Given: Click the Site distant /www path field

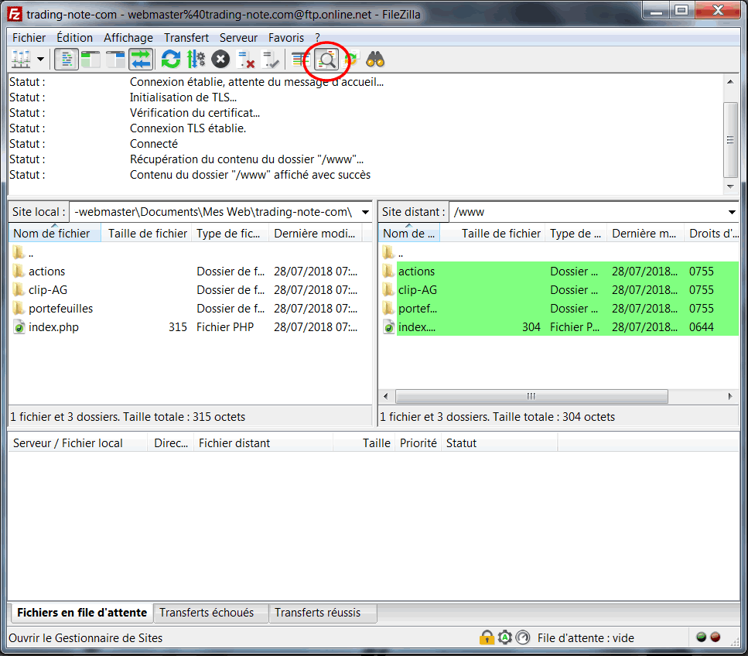Looking at the screenshot, I should (x=588, y=212).
